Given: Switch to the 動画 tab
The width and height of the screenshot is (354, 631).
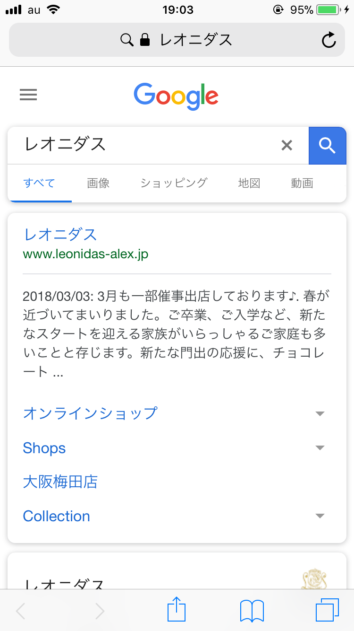Looking at the screenshot, I should [x=302, y=183].
